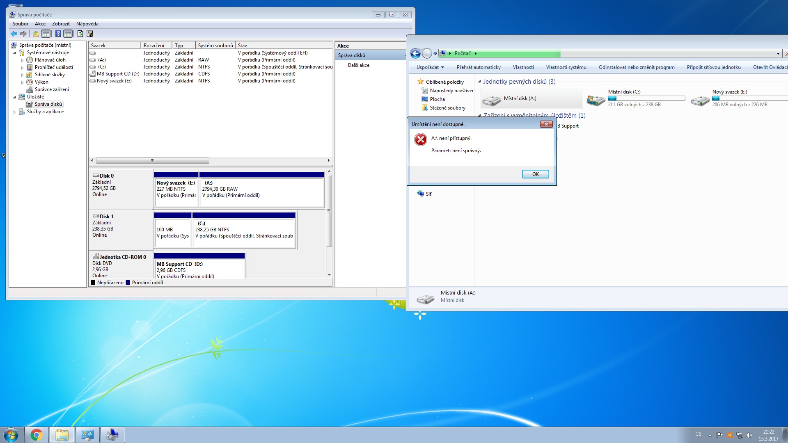Open Chrome from the taskbar

point(36,435)
